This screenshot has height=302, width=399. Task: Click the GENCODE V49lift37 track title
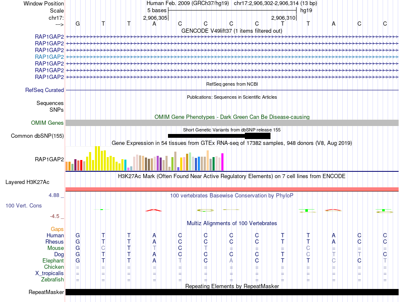click(232, 31)
